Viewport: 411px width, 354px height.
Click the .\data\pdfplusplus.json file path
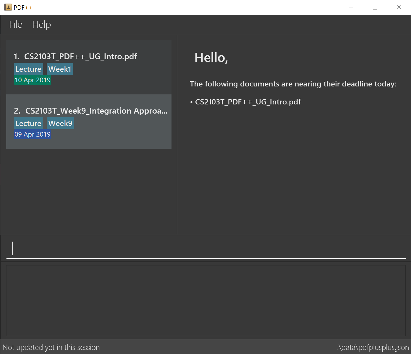pyautogui.click(x=373, y=347)
